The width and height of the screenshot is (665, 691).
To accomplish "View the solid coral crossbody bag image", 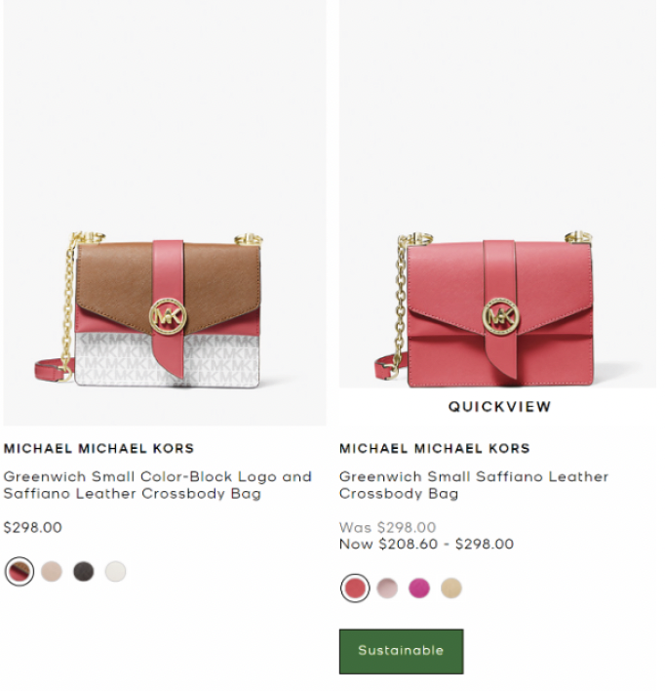I will coord(497,194).
